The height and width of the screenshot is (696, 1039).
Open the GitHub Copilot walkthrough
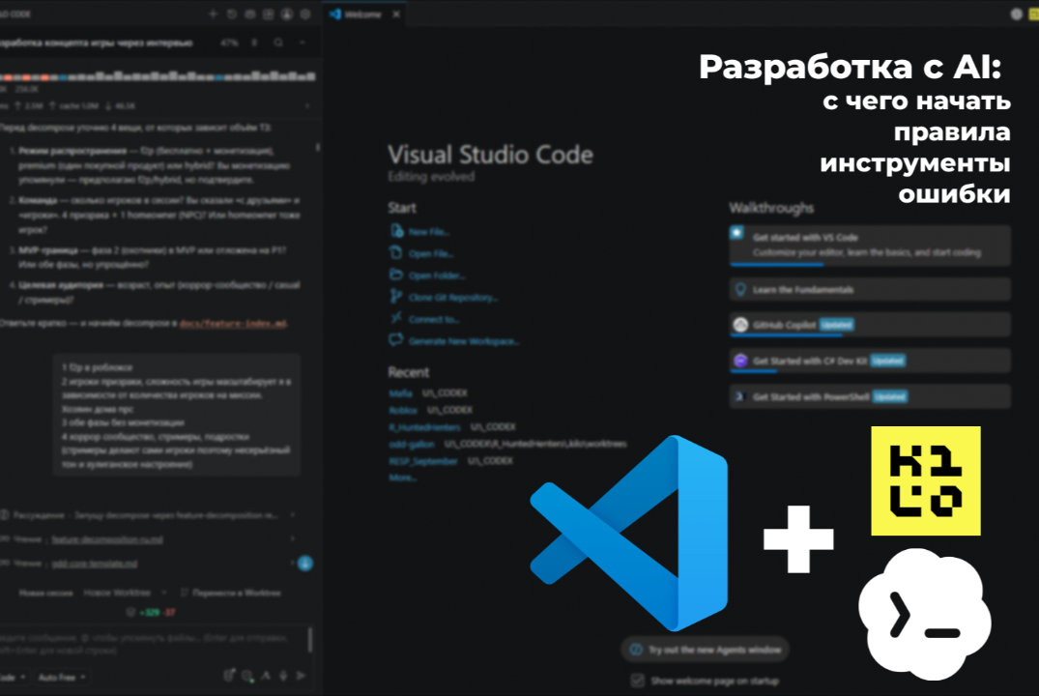click(x=870, y=325)
